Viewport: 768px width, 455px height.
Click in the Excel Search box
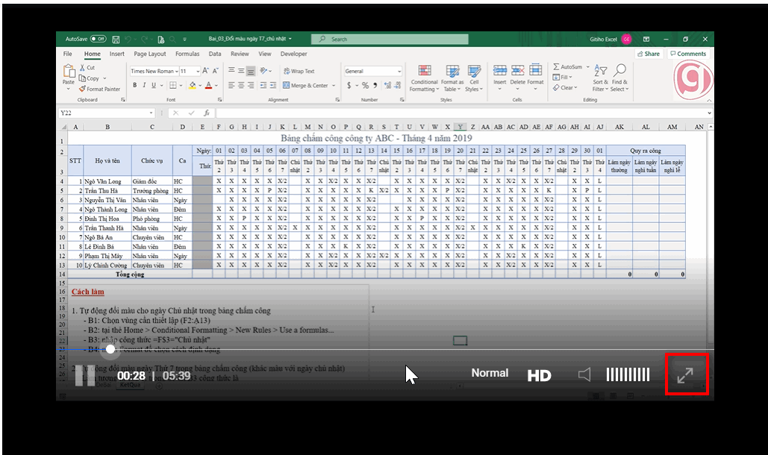pyautogui.click(x=390, y=39)
